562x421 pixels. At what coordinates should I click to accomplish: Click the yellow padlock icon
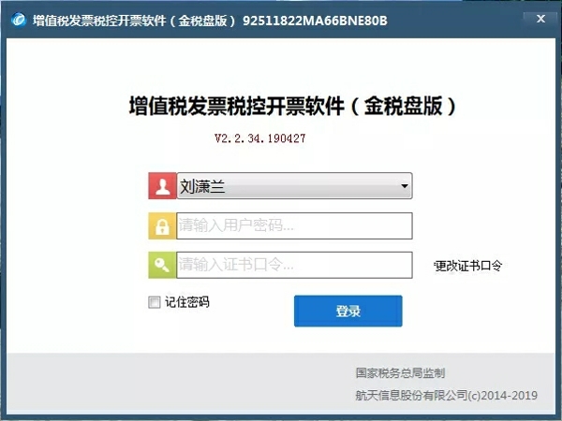tap(162, 225)
